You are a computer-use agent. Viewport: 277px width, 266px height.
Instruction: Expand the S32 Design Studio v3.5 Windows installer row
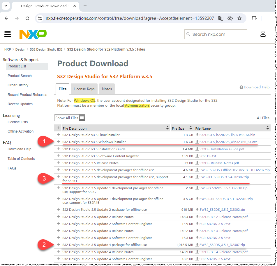pos(58,142)
